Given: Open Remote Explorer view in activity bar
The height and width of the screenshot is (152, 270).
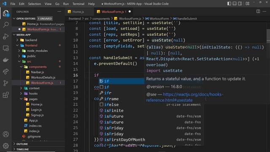Looking at the screenshot, I should pyautogui.click(x=5, y=48).
